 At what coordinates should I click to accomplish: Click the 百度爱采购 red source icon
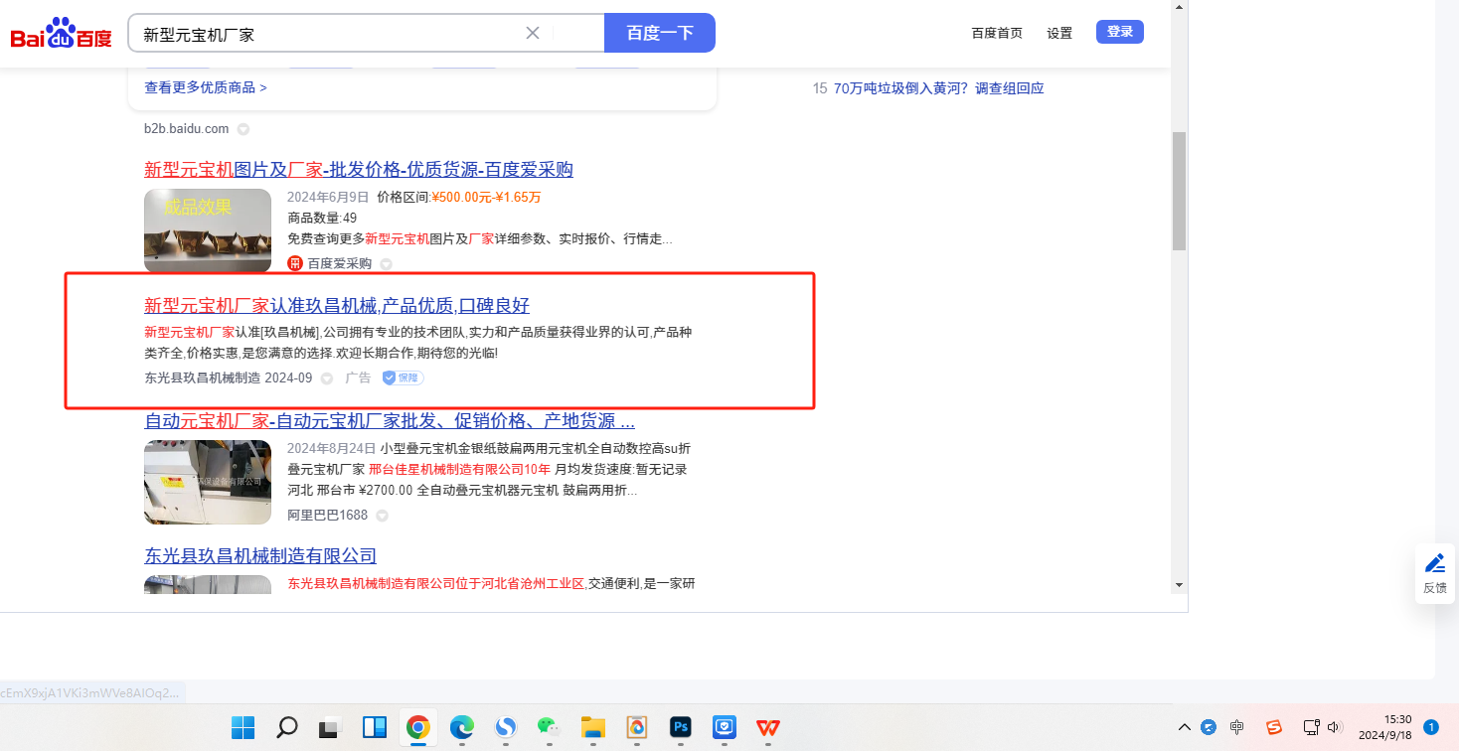click(x=295, y=263)
